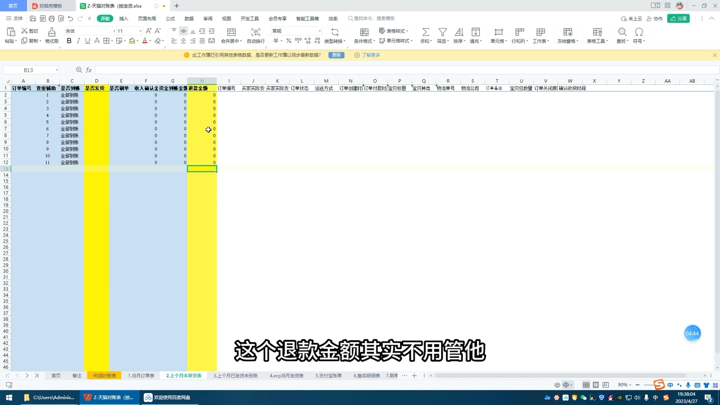
Task: Click the Print icon in quick access toolbar
Action: [x=52, y=19]
